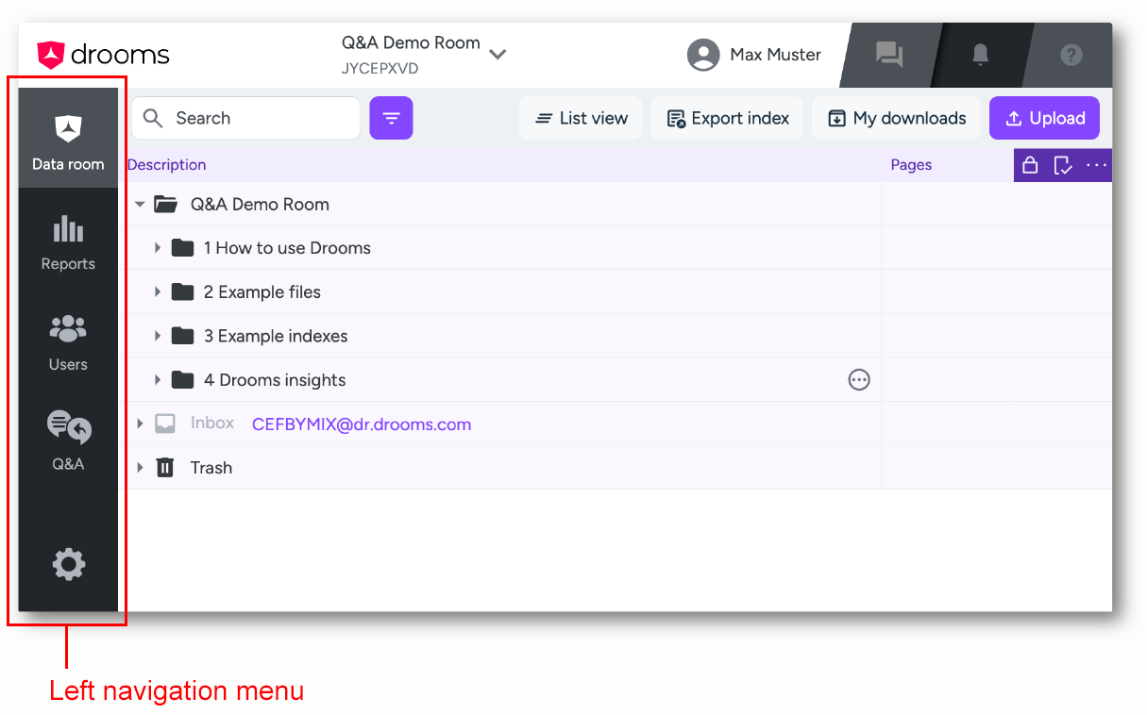Screen dimensions: 1147x715
Task: Click the folder icon of 2 Example files
Action: coord(182,291)
